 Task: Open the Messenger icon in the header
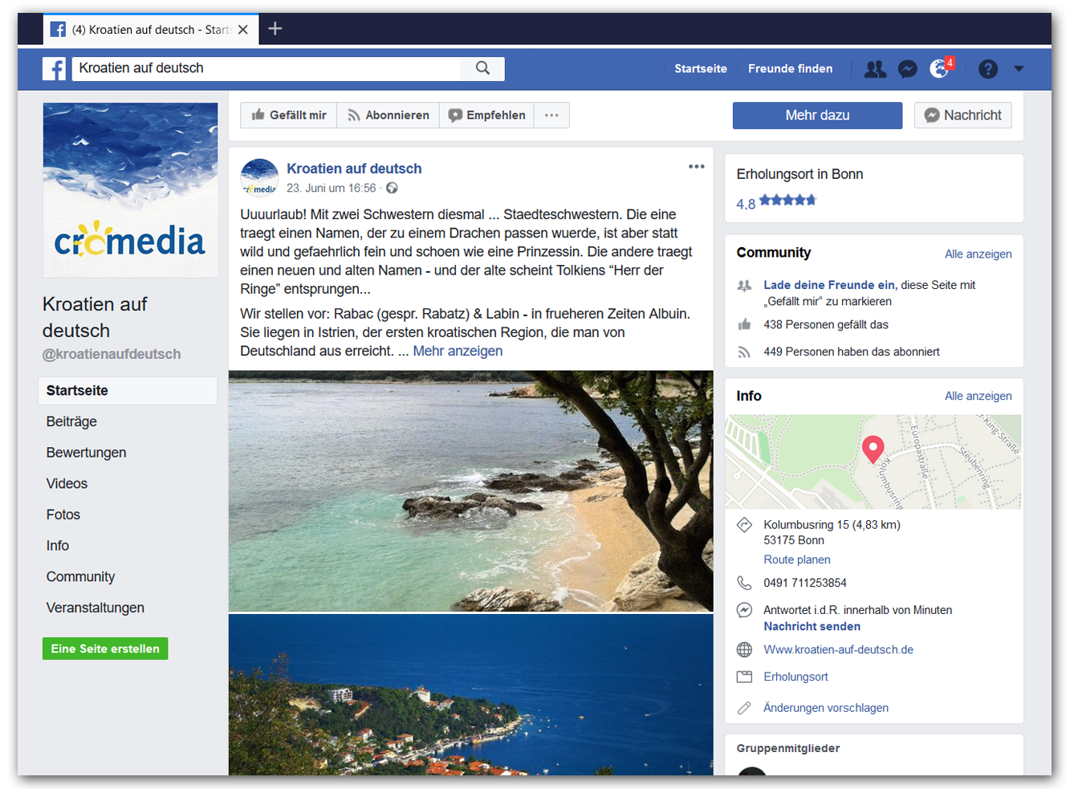(x=908, y=69)
